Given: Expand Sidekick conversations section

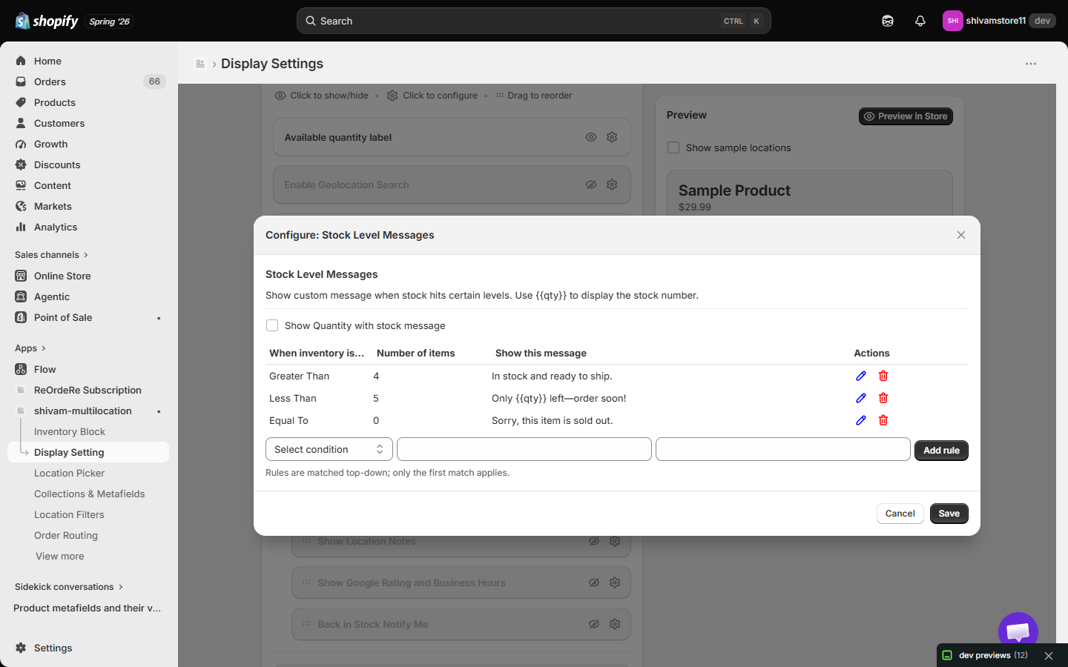Looking at the screenshot, I should tap(69, 586).
